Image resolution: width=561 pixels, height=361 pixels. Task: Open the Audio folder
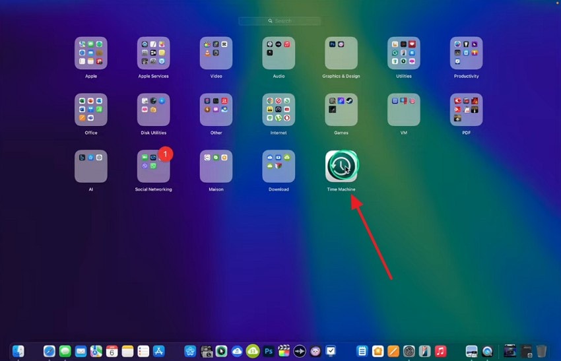point(279,53)
